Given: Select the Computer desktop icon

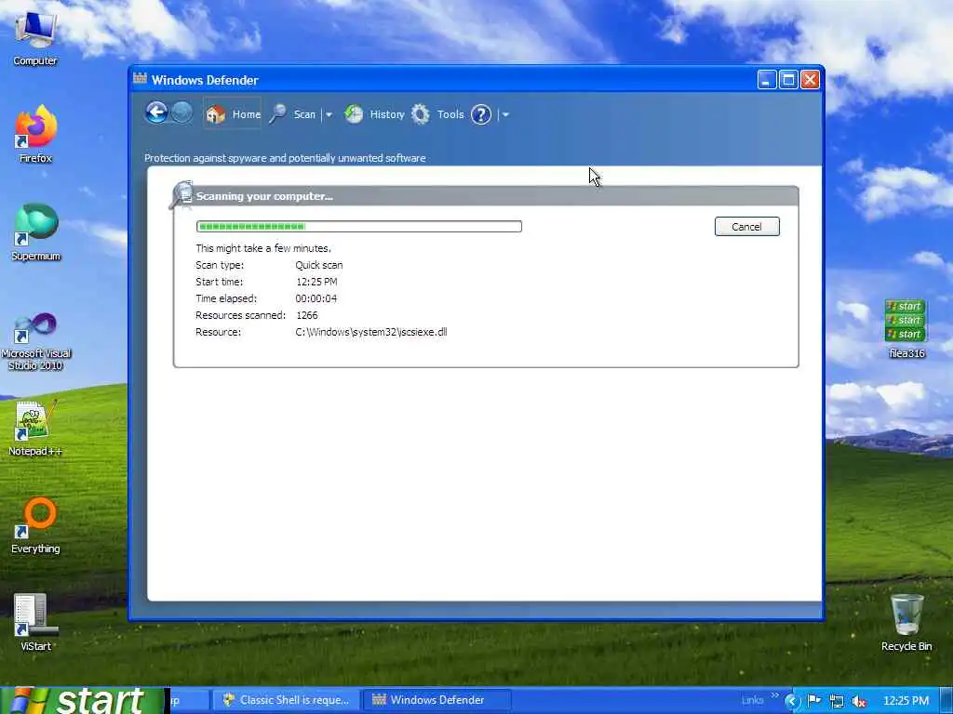Looking at the screenshot, I should tap(35, 39).
